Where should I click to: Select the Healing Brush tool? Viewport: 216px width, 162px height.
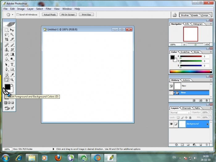(6, 45)
